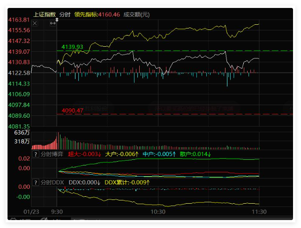The height and width of the screenshot is (228, 301).
Task: Click the red 4090.47 price line label
Action: (x=72, y=111)
